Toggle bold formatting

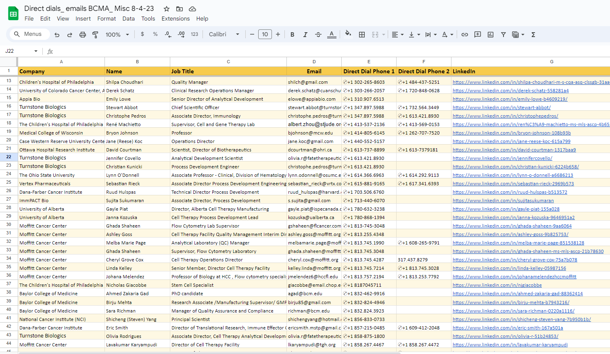click(x=292, y=35)
